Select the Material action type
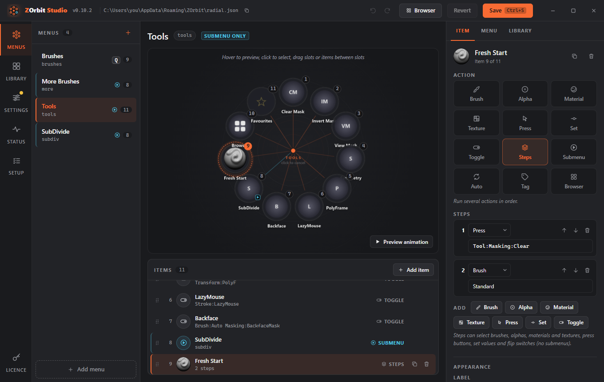This screenshot has width=604, height=382. point(574,94)
